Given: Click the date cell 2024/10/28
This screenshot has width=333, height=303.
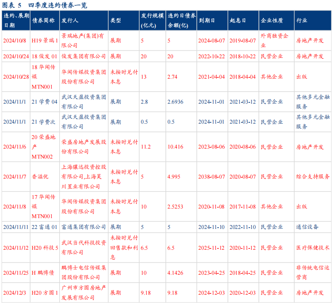Looking at the screenshot, I should click(16, 77).
